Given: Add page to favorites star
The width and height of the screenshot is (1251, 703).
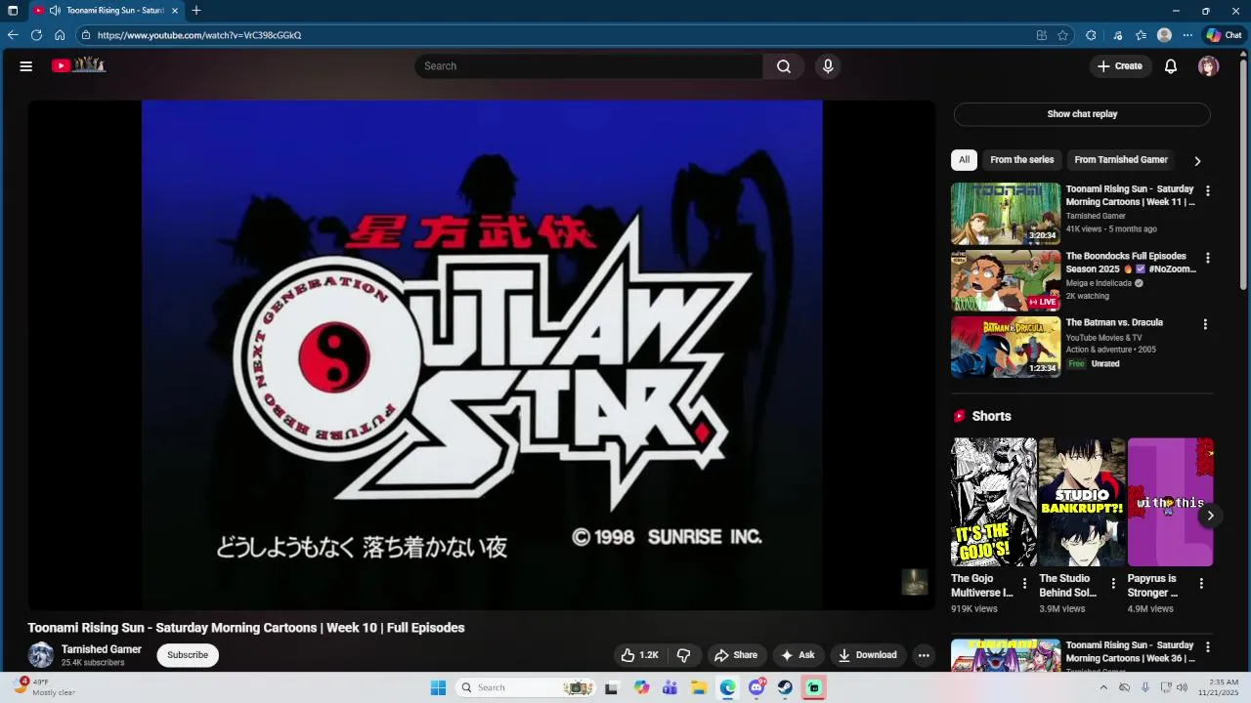Looking at the screenshot, I should tap(1063, 35).
